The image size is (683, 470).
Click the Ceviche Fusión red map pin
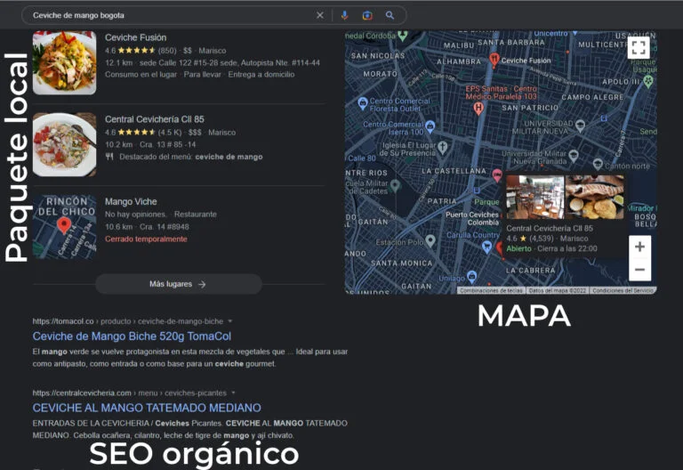pos(494,60)
